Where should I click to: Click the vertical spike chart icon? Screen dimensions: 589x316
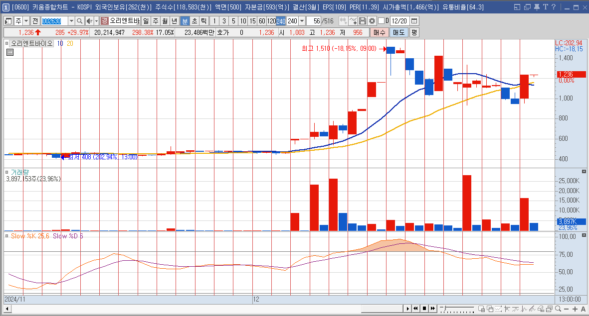[x=524, y=309]
